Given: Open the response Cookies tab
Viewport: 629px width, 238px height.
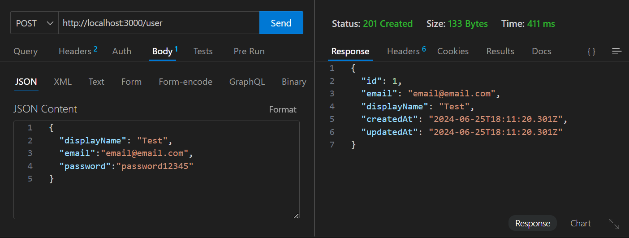Looking at the screenshot, I should point(452,52).
